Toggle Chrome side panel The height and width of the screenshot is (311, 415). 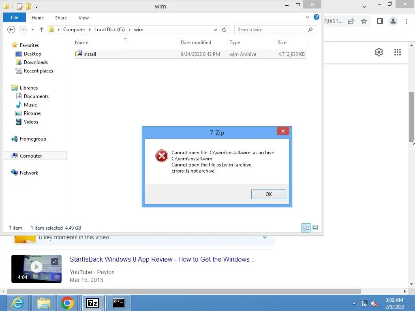point(380,21)
